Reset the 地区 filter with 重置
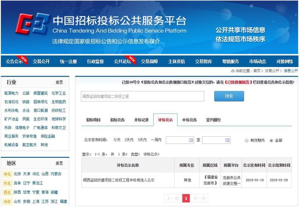 [x=59, y=163]
